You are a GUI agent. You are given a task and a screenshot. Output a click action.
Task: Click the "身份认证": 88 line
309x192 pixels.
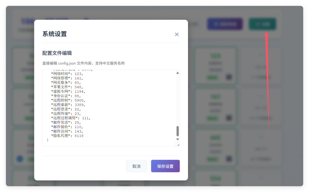coord(66,96)
